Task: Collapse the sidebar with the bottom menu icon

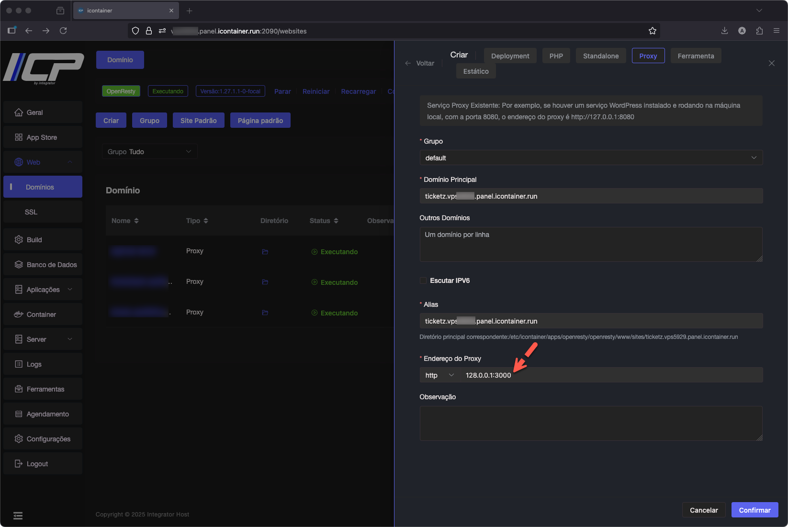Action: click(x=18, y=516)
